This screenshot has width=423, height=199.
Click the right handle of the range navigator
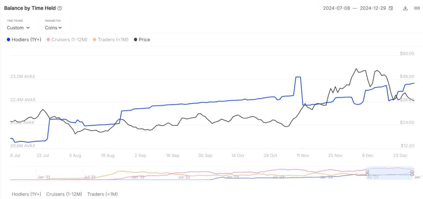[412, 173]
